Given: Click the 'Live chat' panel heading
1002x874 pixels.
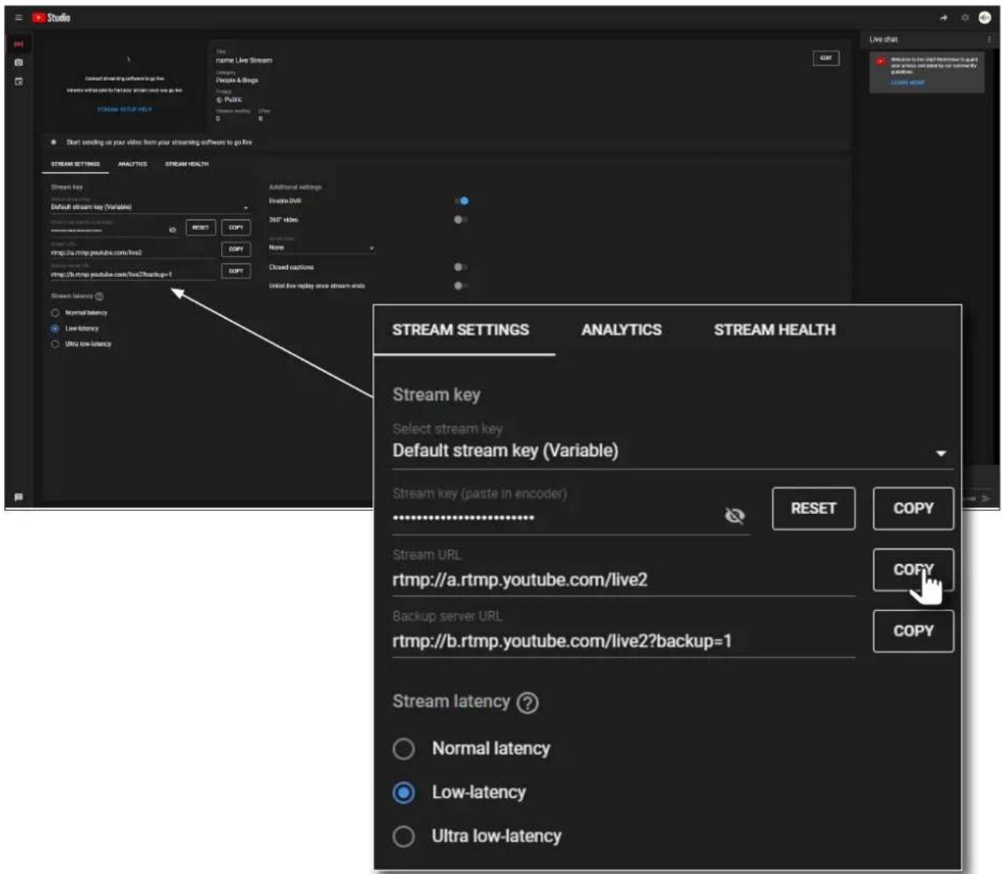Looking at the screenshot, I should click(884, 39).
